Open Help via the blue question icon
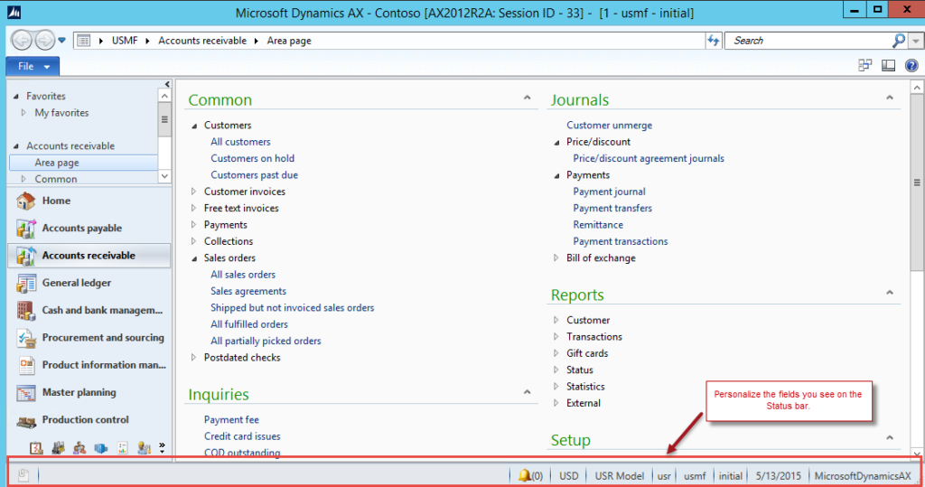Image resolution: width=925 pixels, height=487 pixels. click(911, 66)
